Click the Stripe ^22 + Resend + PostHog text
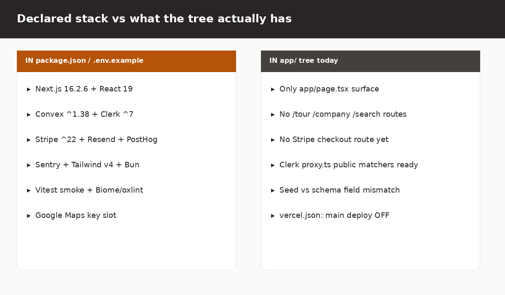The height and width of the screenshot is (295, 505). (96, 139)
